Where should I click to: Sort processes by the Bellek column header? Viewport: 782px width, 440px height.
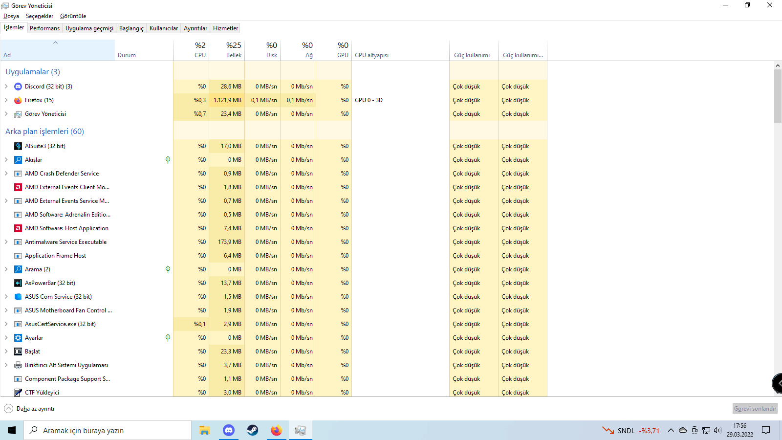(x=227, y=50)
